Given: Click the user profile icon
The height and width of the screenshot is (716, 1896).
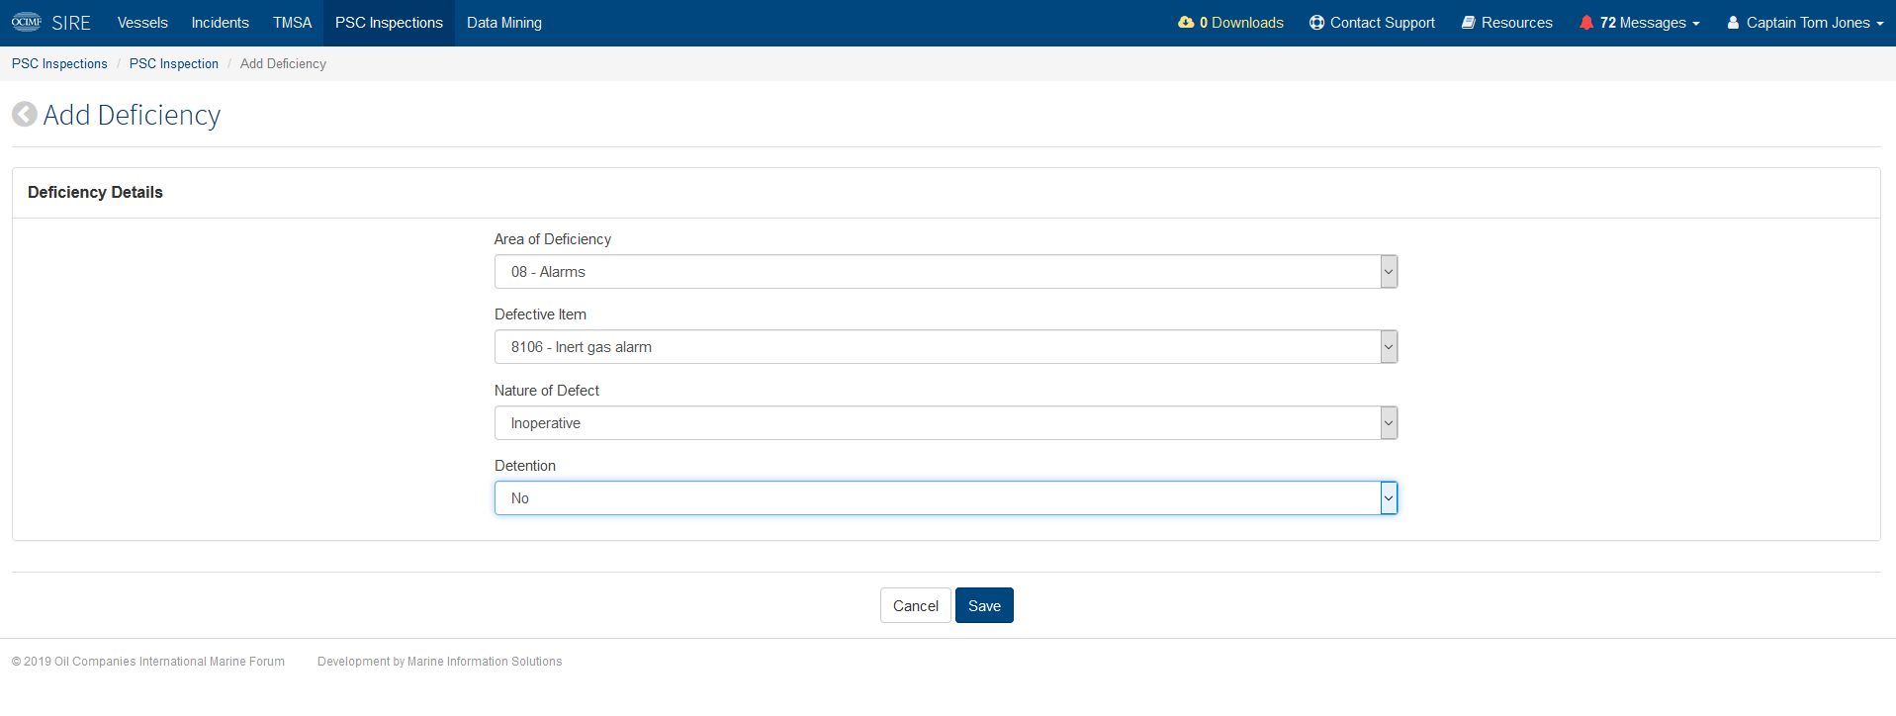Looking at the screenshot, I should click(1733, 22).
